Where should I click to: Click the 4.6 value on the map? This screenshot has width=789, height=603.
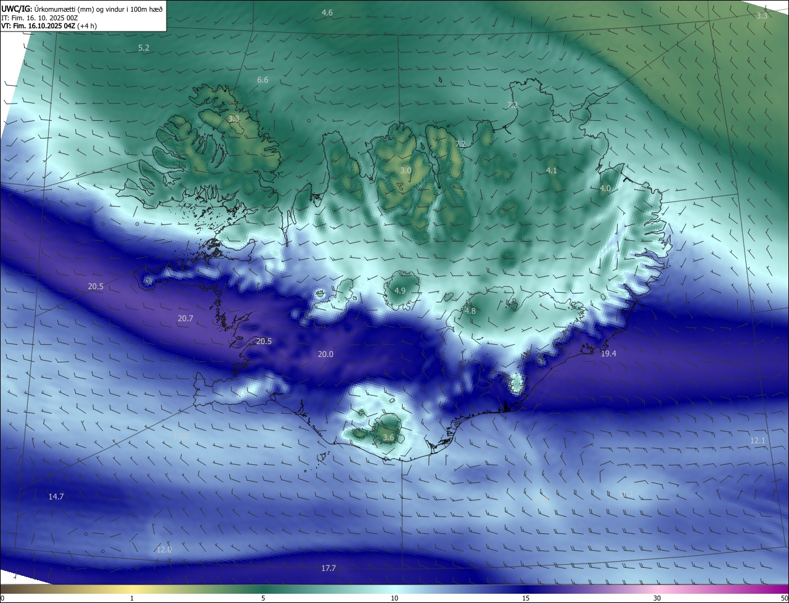pyautogui.click(x=327, y=13)
